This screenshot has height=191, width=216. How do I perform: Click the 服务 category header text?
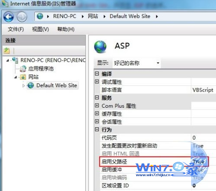point(107,98)
